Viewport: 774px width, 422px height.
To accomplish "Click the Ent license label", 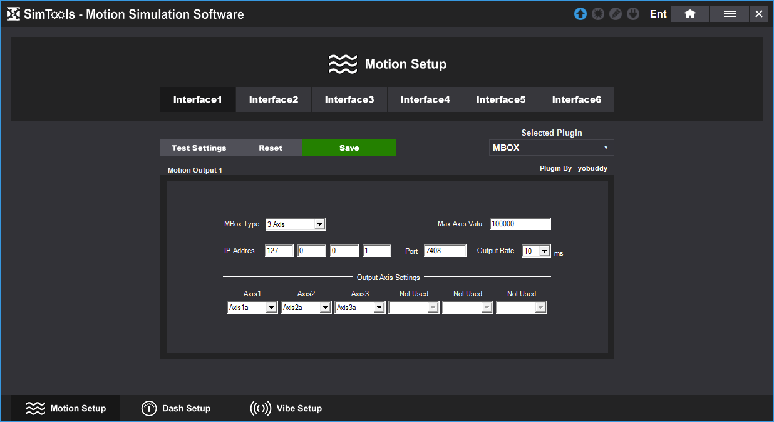I will pyautogui.click(x=658, y=14).
